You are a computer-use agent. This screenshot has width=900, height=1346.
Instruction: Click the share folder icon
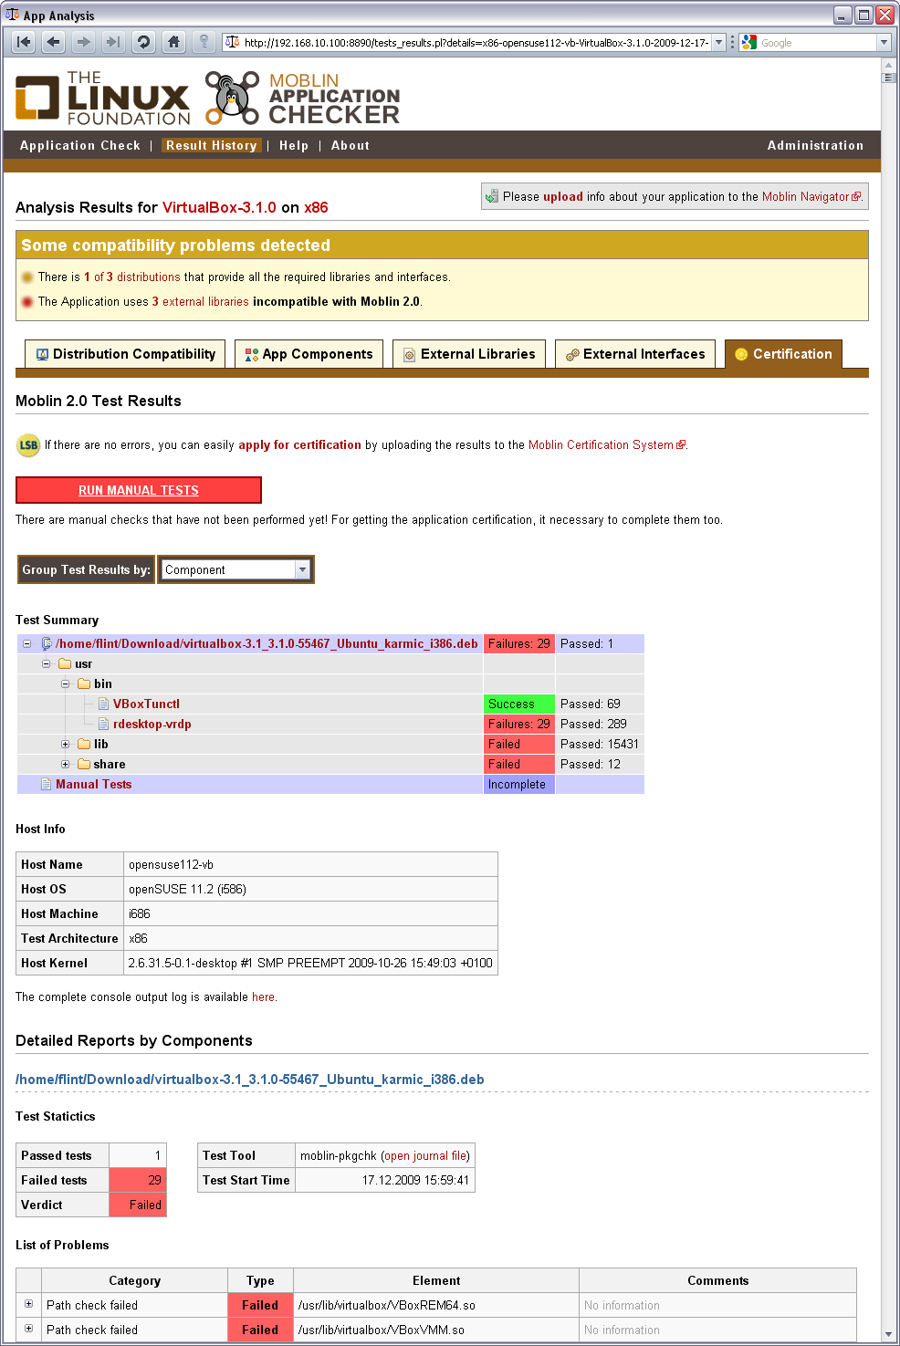coord(84,765)
